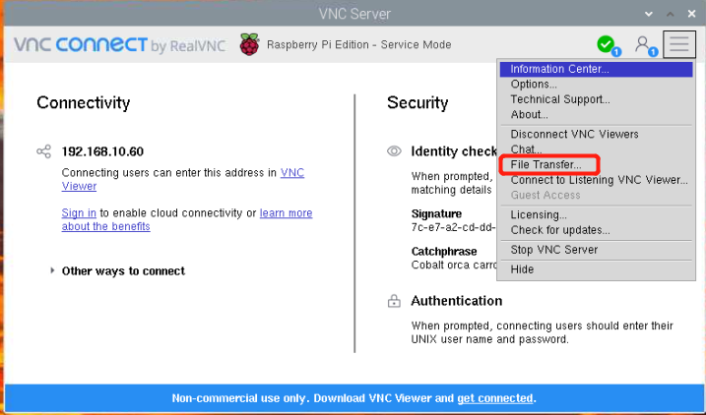Open the About... menu item

click(x=596, y=115)
